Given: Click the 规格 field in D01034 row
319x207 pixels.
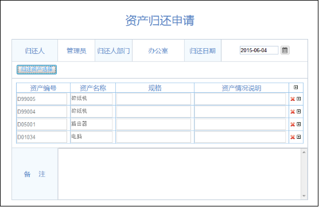Looking at the screenshot, I should tap(154, 137).
